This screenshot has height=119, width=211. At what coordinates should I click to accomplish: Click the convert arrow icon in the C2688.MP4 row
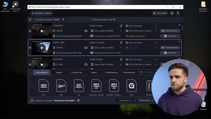coord(86,31)
